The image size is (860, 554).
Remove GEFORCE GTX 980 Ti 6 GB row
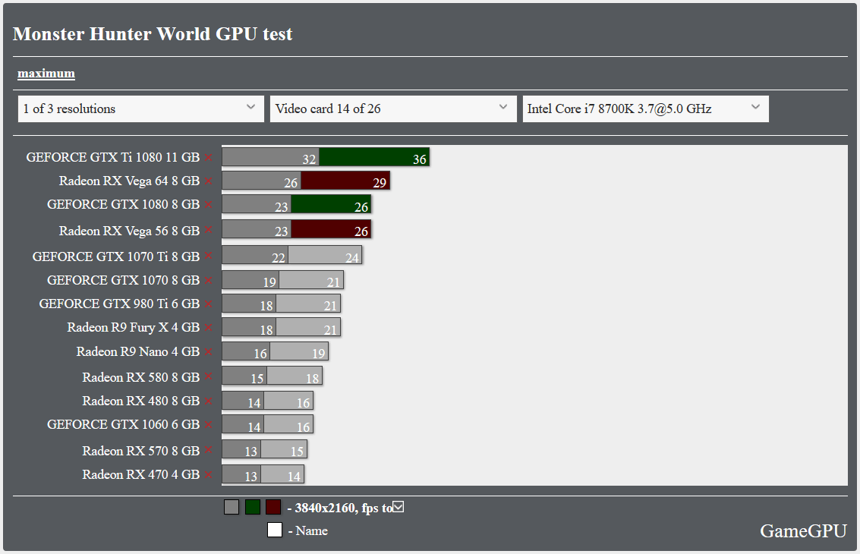tap(209, 304)
